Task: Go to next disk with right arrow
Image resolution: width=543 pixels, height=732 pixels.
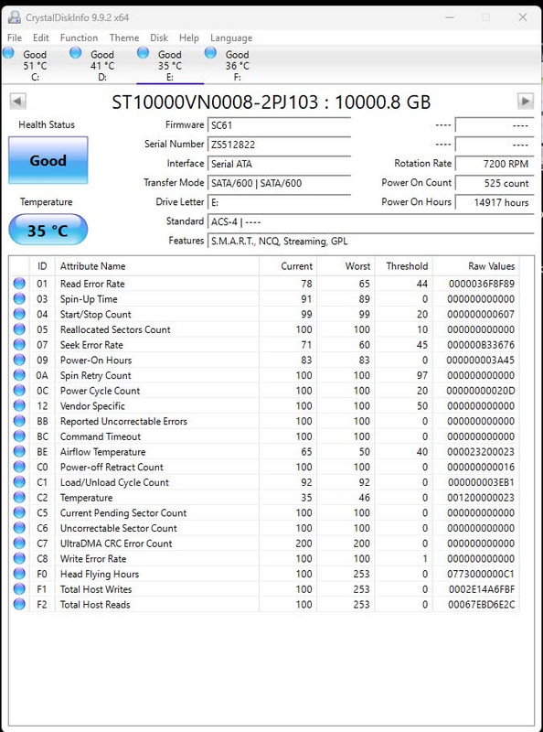Action: pyautogui.click(x=526, y=101)
